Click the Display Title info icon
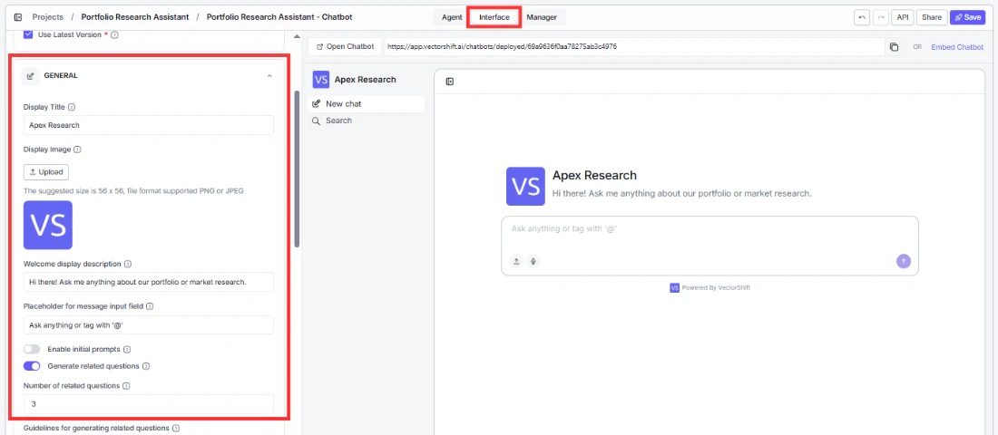Image resolution: width=998 pixels, height=435 pixels. (x=72, y=108)
